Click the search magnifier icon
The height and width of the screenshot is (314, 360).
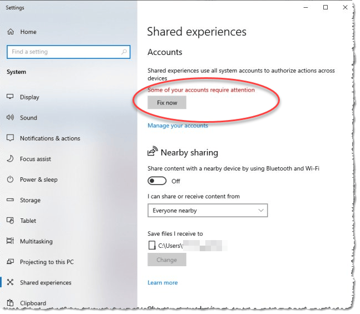124,52
